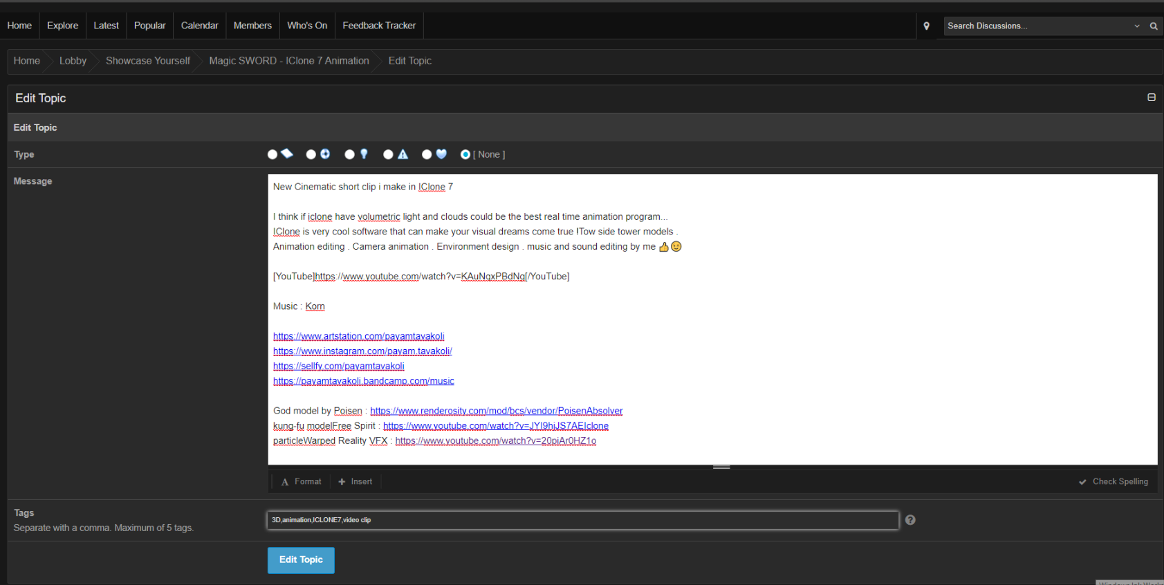Open the Format menu in editor toolbar
1164x585 pixels.
pyautogui.click(x=302, y=481)
